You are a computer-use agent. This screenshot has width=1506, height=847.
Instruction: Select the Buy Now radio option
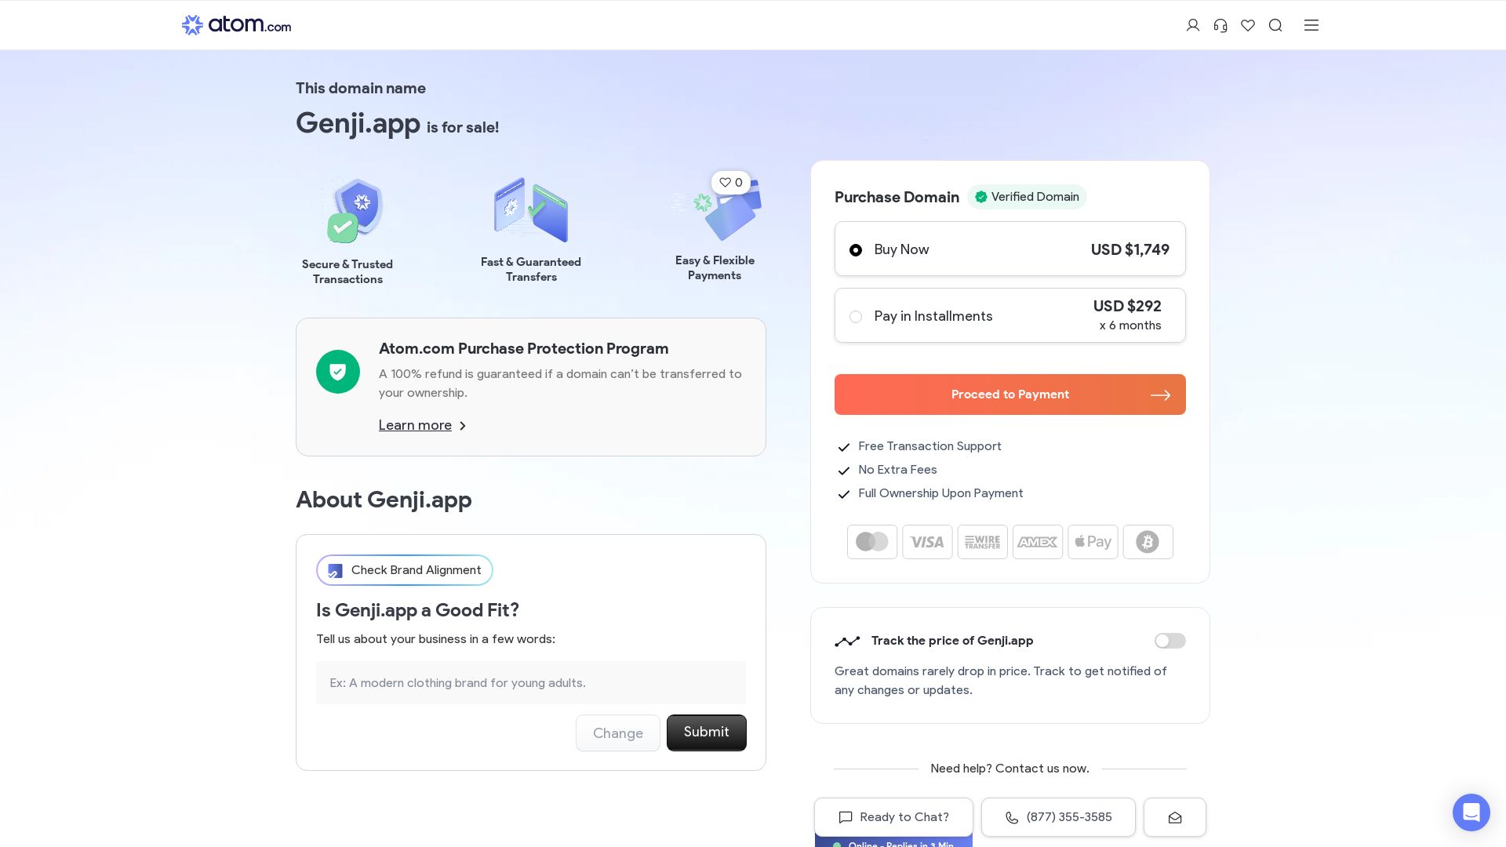(x=856, y=250)
